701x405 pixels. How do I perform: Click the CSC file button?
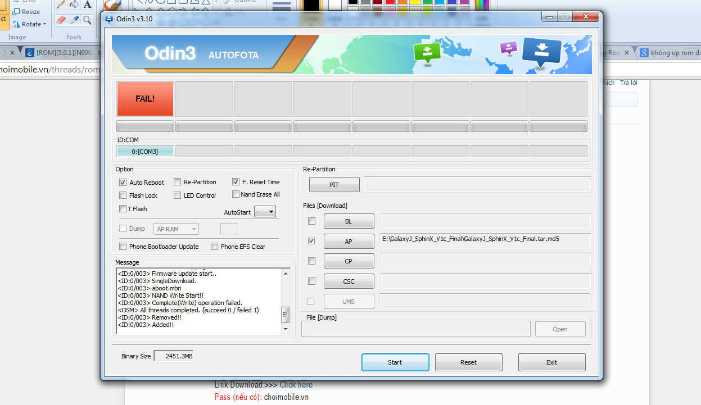pos(349,281)
